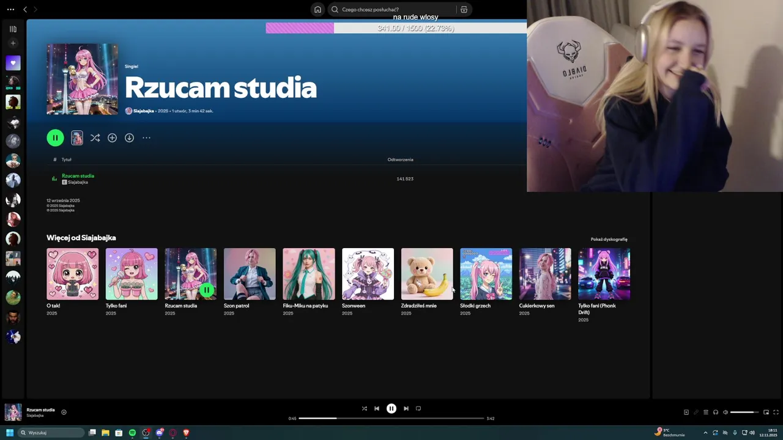Add the single to your library

pyautogui.click(x=112, y=138)
